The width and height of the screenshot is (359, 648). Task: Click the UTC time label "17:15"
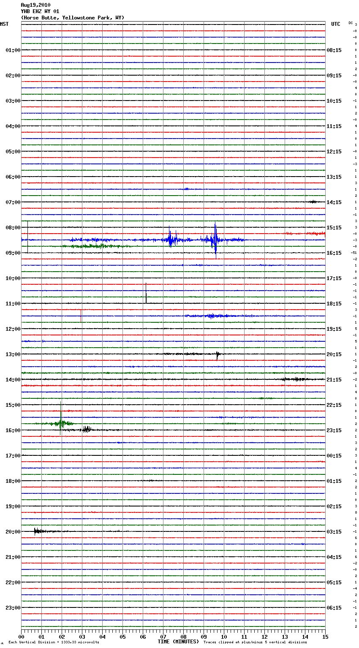[334, 278]
